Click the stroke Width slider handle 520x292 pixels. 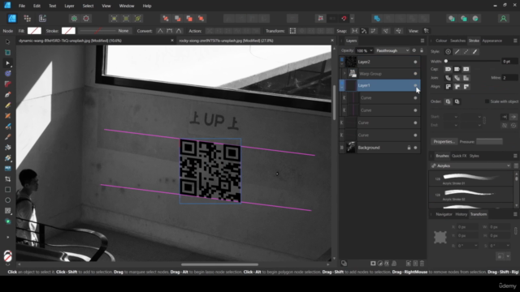(x=446, y=62)
